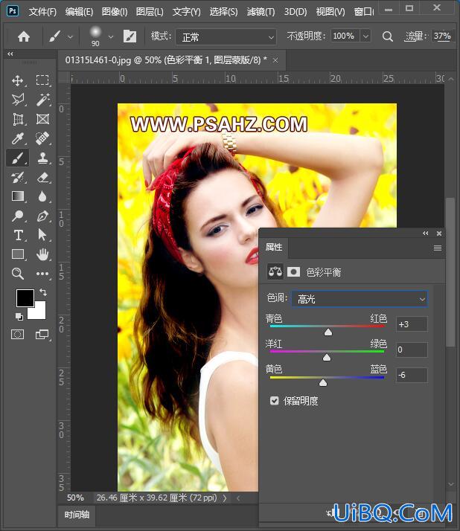Select the Move tool
This screenshot has height=531, width=460.
17,80
